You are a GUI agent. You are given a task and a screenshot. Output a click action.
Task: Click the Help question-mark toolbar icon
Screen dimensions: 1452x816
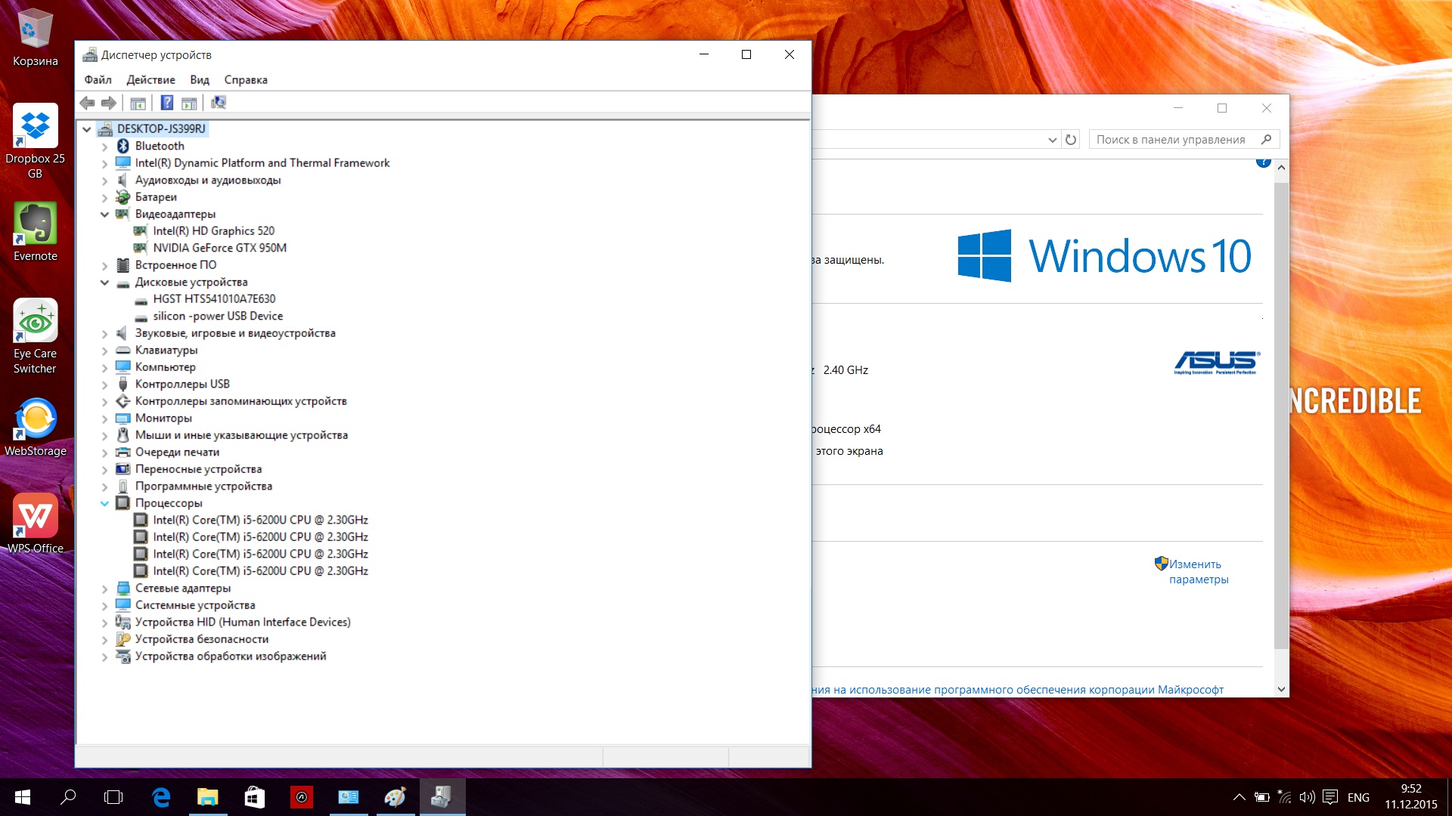click(167, 103)
